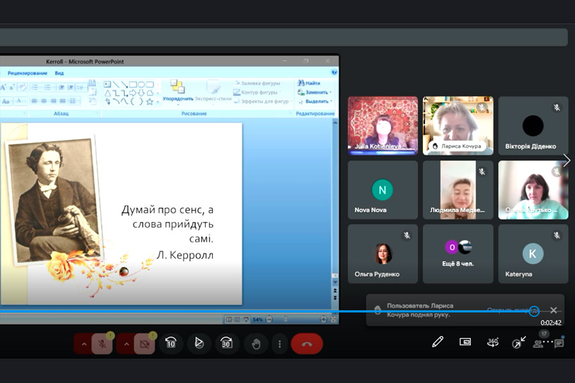Click the Рисование group label
The width and height of the screenshot is (575, 383).
pyautogui.click(x=194, y=114)
